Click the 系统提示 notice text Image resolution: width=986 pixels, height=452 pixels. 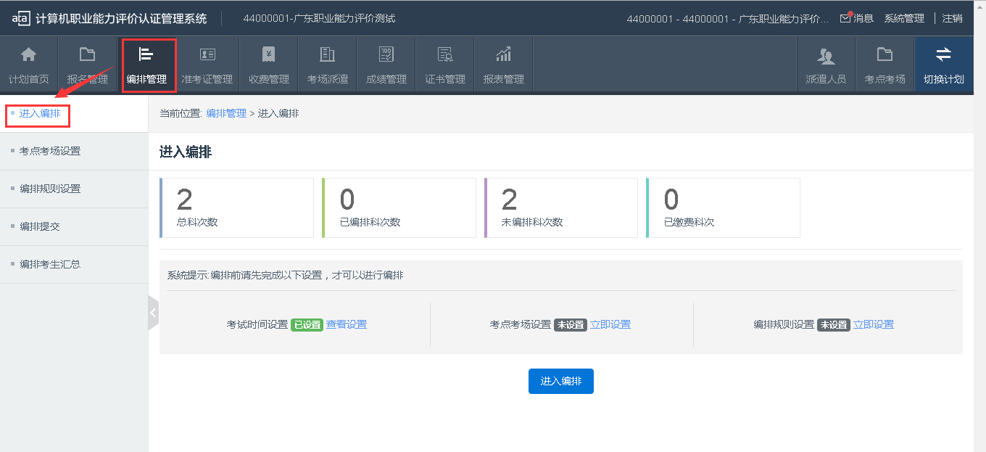tap(285, 275)
